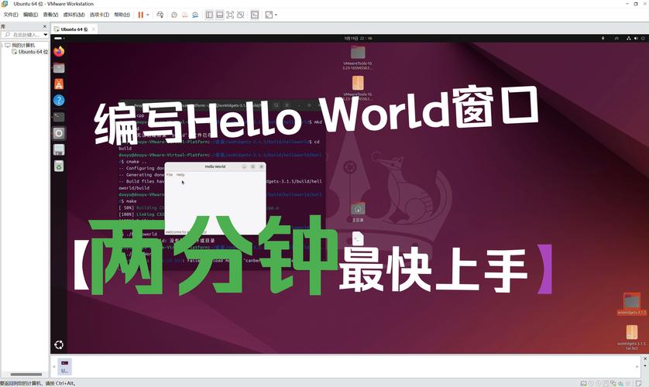Open the 查看(V) menu

[50, 15]
